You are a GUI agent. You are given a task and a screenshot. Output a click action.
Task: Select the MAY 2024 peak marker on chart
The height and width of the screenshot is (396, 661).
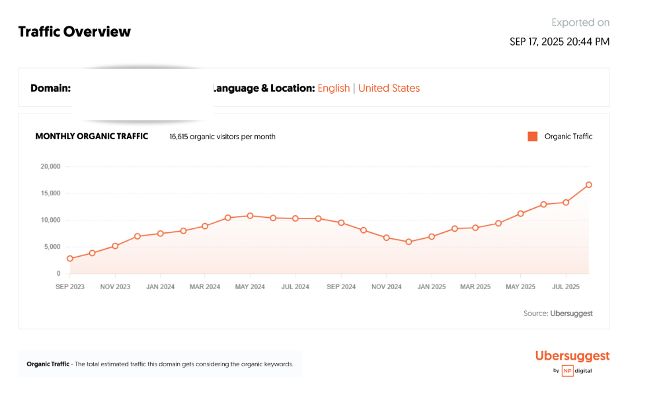click(x=249, y=215)
